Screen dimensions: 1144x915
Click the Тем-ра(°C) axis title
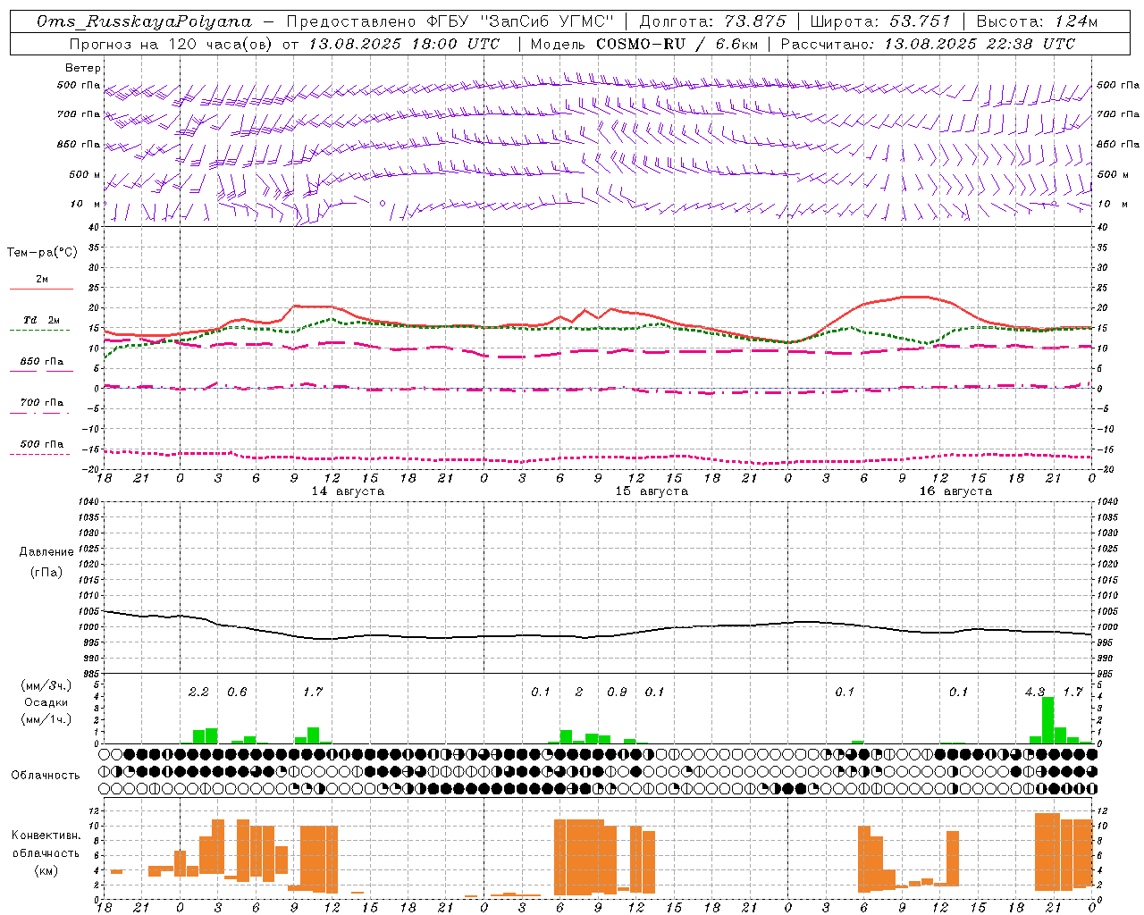pos(42,253)
